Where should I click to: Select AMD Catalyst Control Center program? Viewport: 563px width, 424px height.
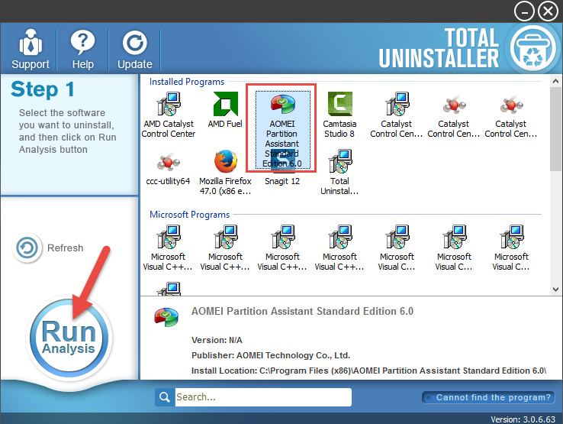[x=169, y=115]
